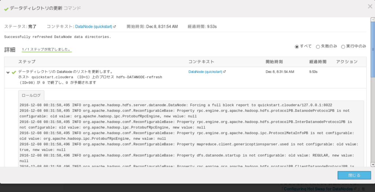Image resolution: width=375 pixels, height=192 pixels.
Task: Click the 開始時刻 column header
Action: [274, 61]
